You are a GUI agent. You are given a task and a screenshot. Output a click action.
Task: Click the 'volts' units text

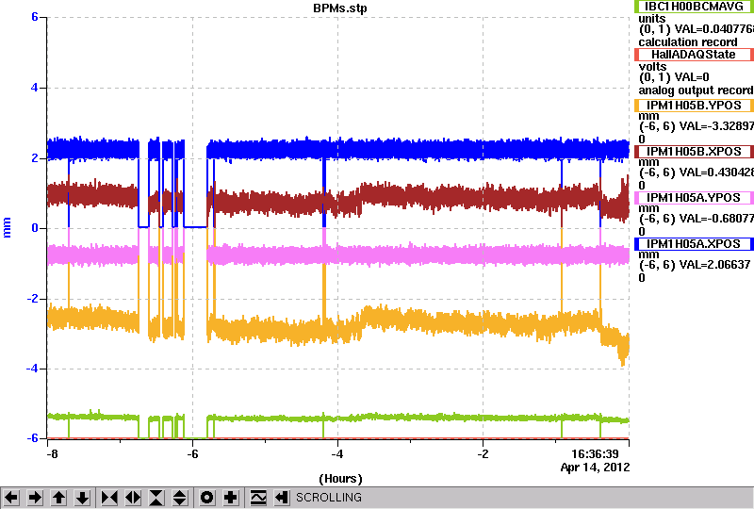[x=652, y=66]
